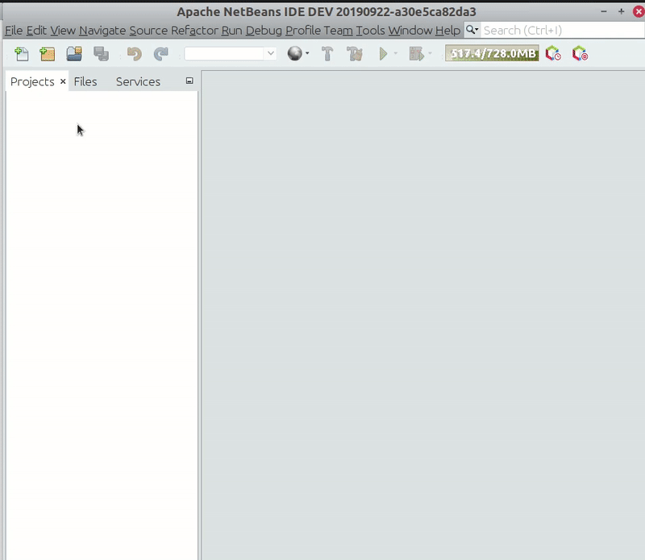The width and height of the screenshot is (645, 560).
Task: Click the Open Project toolbar icon
Action: pos(74,54)
